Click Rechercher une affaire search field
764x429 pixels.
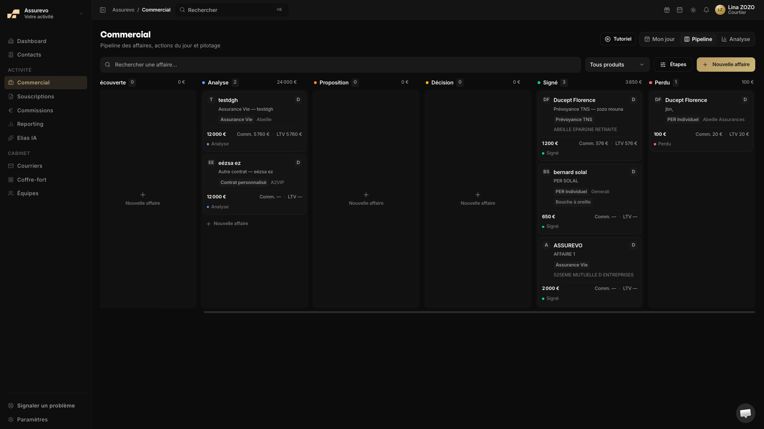(340, 65)
